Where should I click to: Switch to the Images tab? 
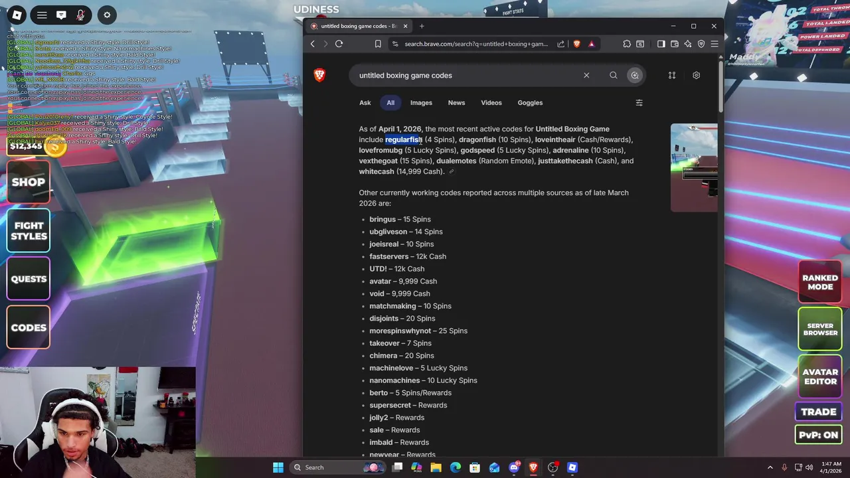pyautogui.click(x=421, y=103)
